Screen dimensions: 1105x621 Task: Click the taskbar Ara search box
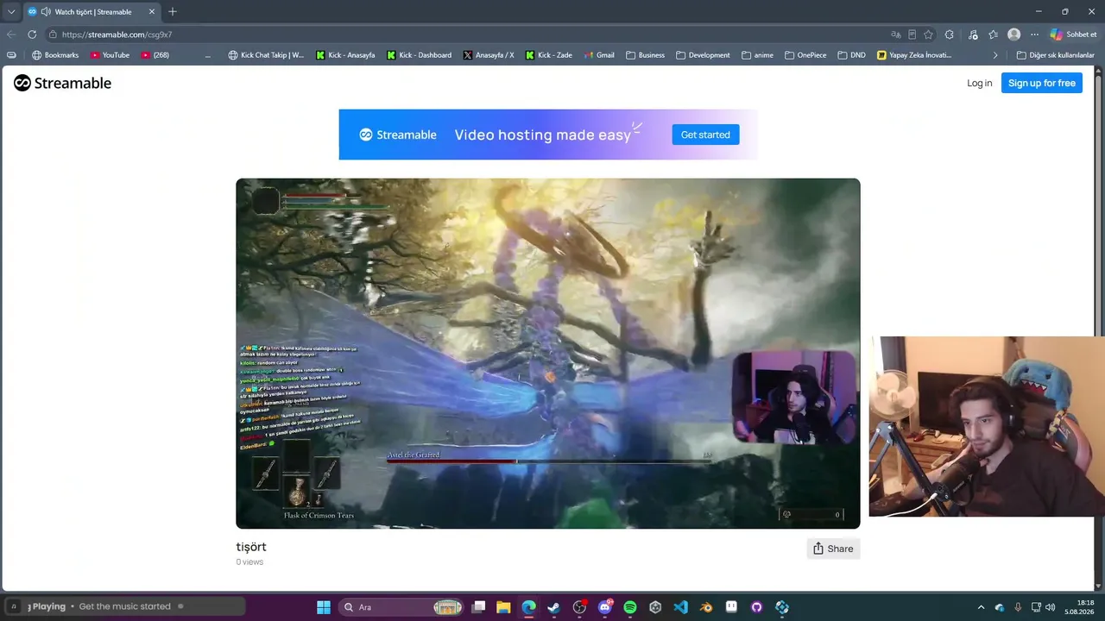tap(401, 607)
